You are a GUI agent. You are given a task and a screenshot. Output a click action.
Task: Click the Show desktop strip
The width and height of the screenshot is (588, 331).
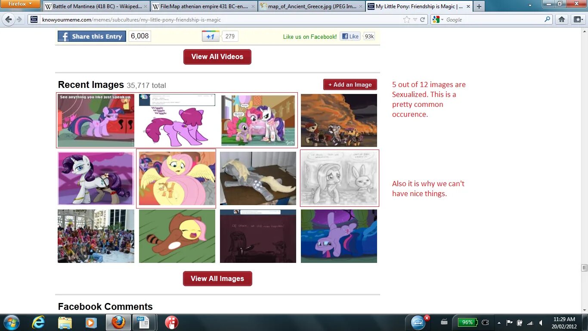(x=585, y=322)
